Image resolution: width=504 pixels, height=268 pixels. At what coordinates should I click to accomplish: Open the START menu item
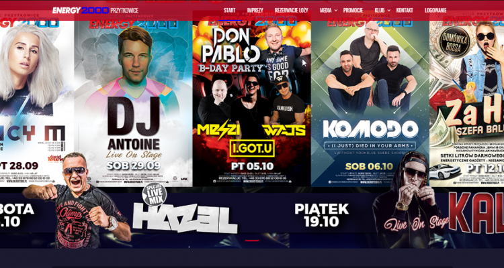229,10
